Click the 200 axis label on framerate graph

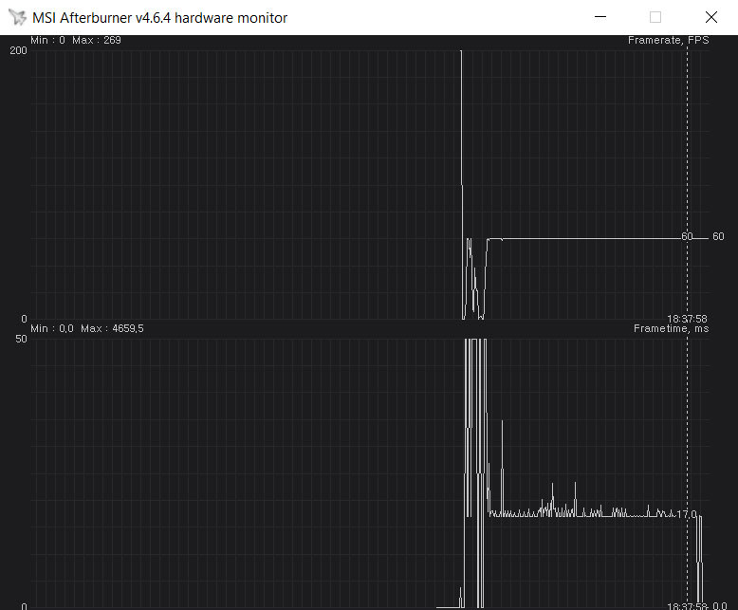(x=18, y=50)
